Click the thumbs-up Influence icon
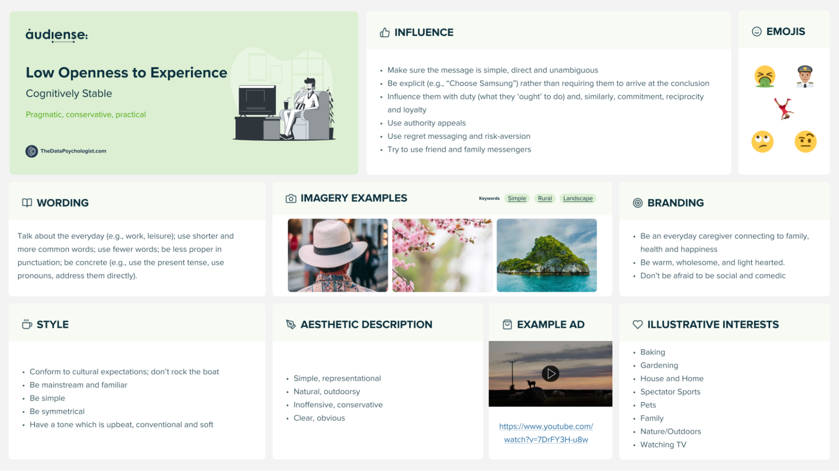The height and width of the screenshot is (471, 839). (384, 32)
